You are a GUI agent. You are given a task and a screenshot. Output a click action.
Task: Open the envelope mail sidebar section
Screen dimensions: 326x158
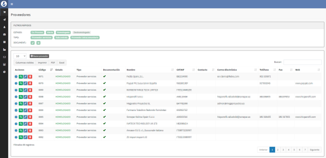(4, 57)
